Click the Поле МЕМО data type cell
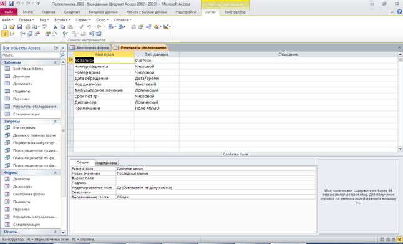 tap(157, 108)
